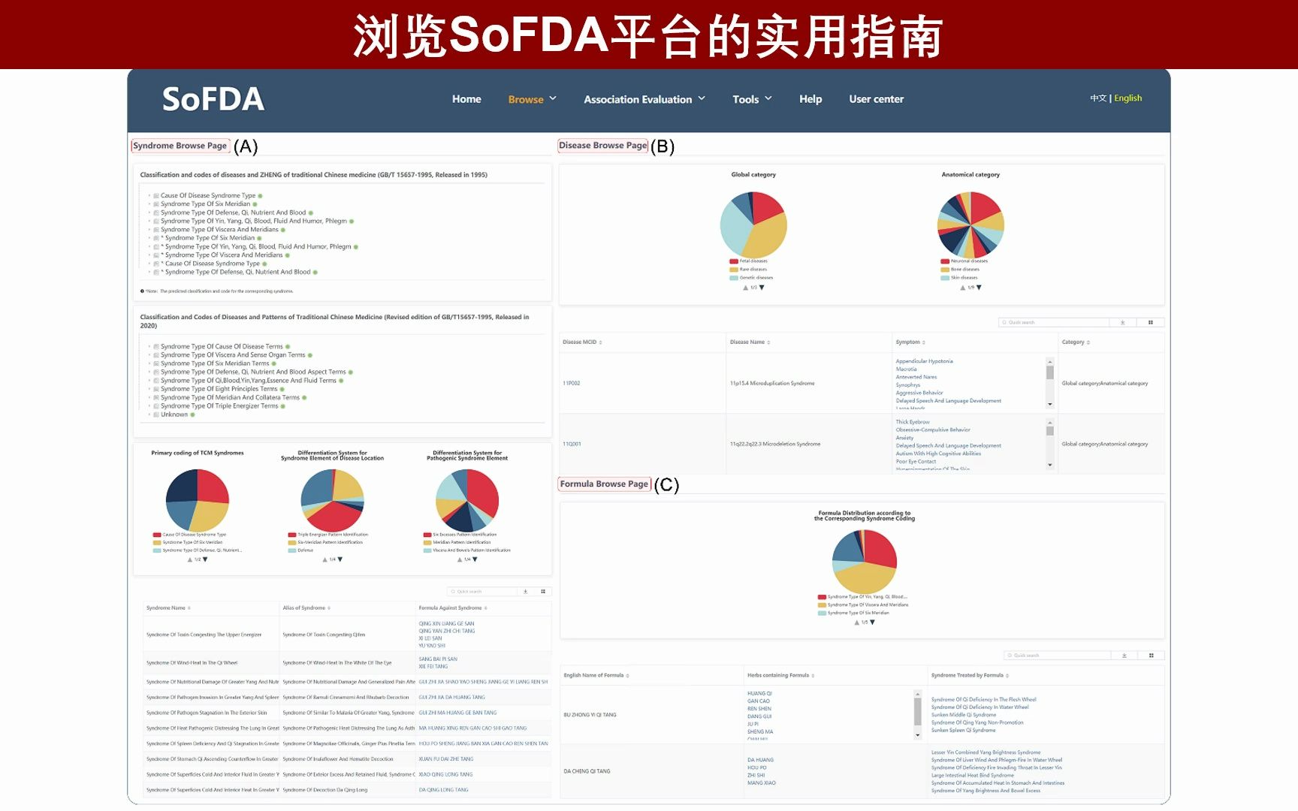Click disease ID 11P002 cell
The height and width of the screenshot is (811, 1298).
[x=572, y=384]
